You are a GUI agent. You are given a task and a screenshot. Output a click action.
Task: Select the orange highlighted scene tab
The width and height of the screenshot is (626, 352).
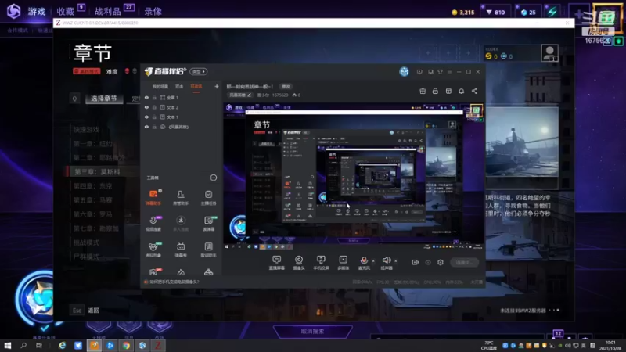(x=196, y=87)
